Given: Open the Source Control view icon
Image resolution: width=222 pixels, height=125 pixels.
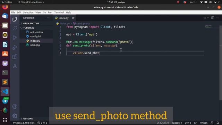Looking at the screenshot, I should tap(15, 38).
